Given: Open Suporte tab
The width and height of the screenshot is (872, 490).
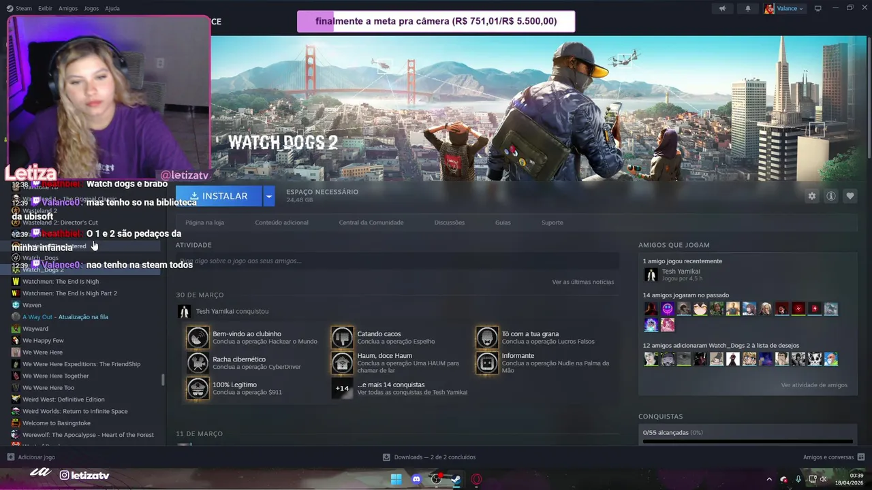Looking at the screenshot, I should point(552,223).
